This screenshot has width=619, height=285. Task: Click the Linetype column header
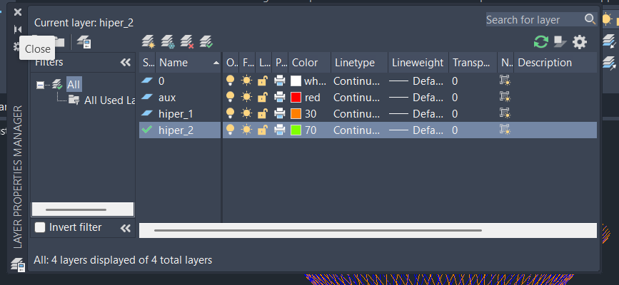360,63
